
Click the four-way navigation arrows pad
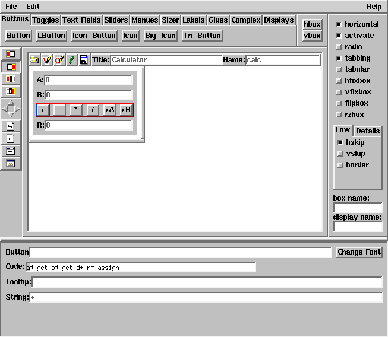coord(11,109)
